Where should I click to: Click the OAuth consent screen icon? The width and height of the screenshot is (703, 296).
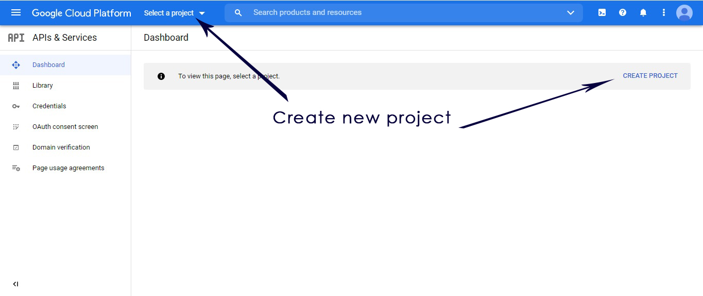point(16,127)
